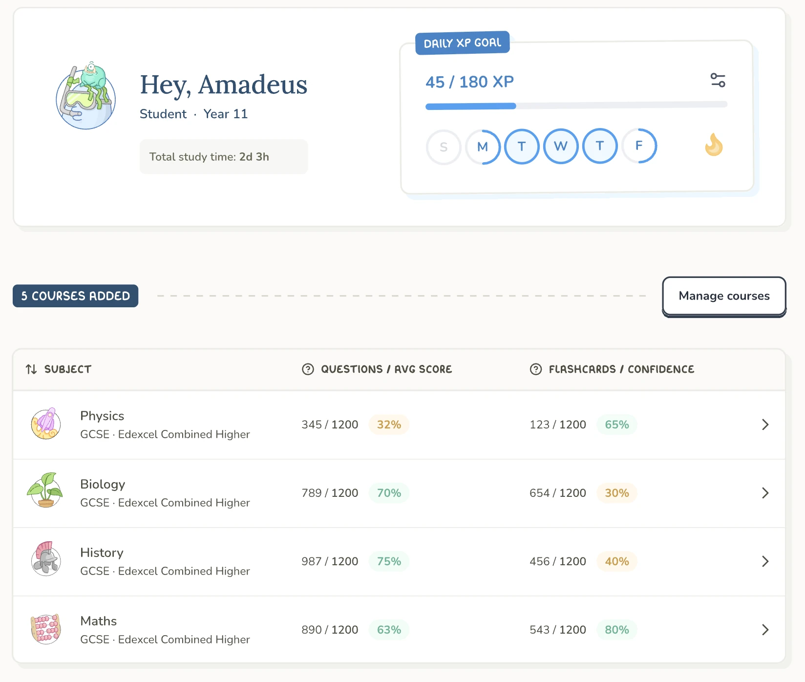Expand the Maths course row chevron
This screenshot has width=805, height=682.
(x=765, y=630)
